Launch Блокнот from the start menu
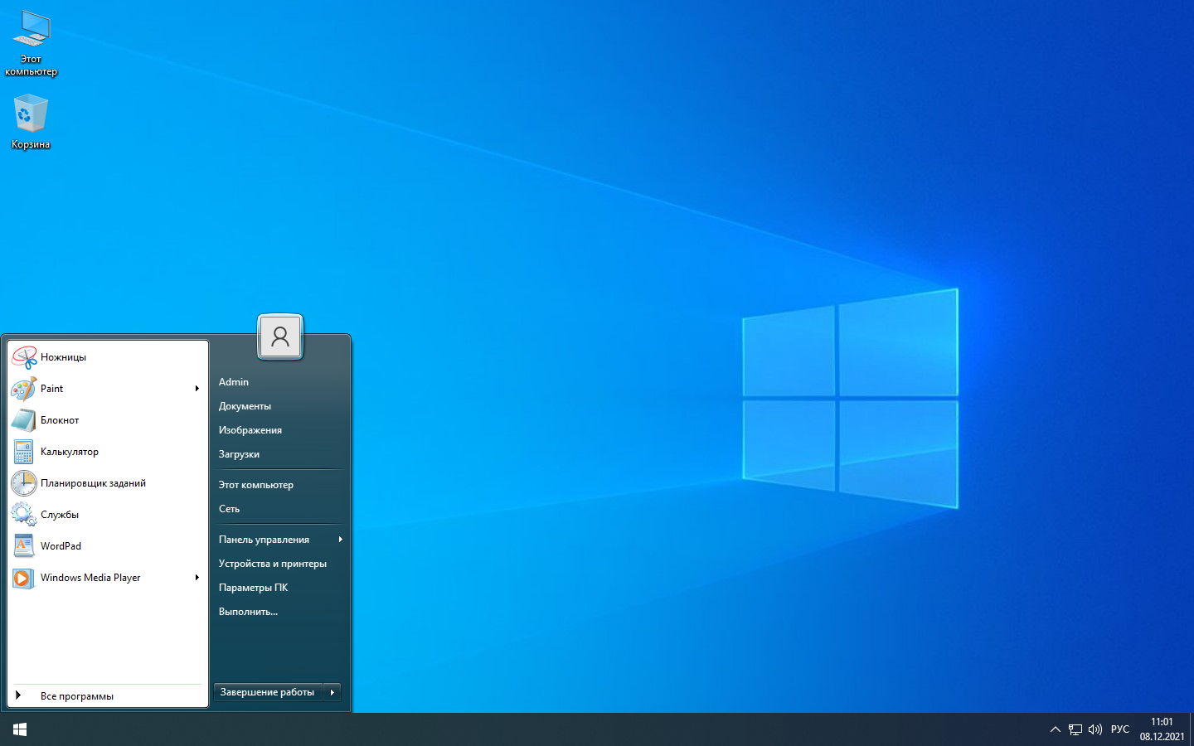Screen dimensions: 1194x746 (x=60, y=420)
